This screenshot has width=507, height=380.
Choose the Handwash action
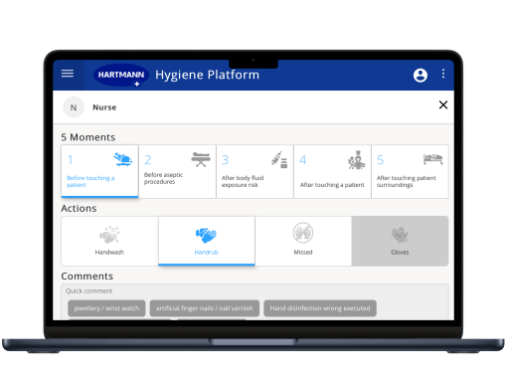pyautogui.click(x=109, y=241)
